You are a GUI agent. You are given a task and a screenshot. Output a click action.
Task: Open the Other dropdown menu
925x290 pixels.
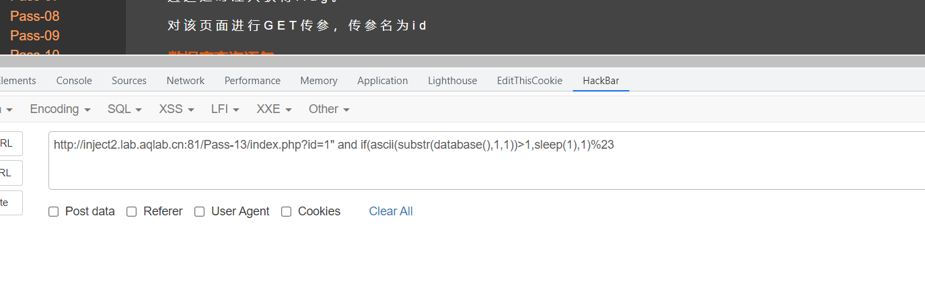point(329,109)
